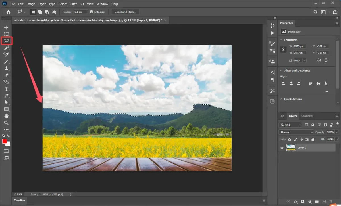Select the Rectangle shape tool
This screenshot has height=206, width=341.
click(x=6, y=109)
